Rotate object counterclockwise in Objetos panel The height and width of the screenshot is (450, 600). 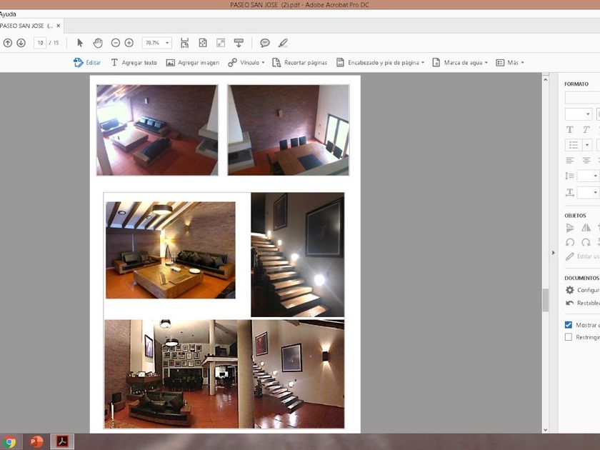[x=570, y=242]
